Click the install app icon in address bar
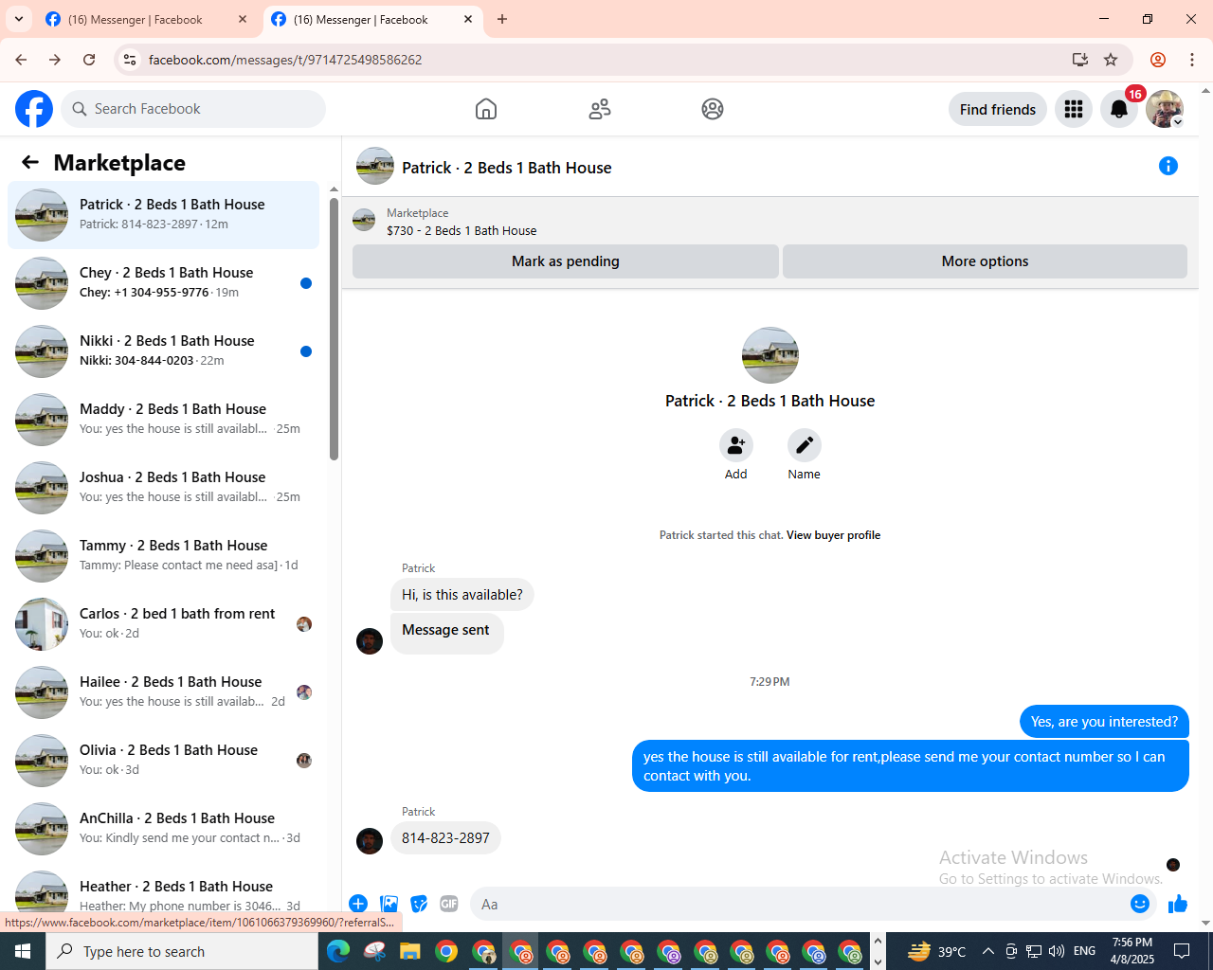Screen dimensions: 1213x970 (x=1080, y=60)
